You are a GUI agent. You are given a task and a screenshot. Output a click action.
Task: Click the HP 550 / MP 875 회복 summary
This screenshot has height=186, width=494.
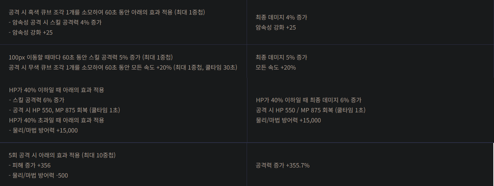click(311, 110)
